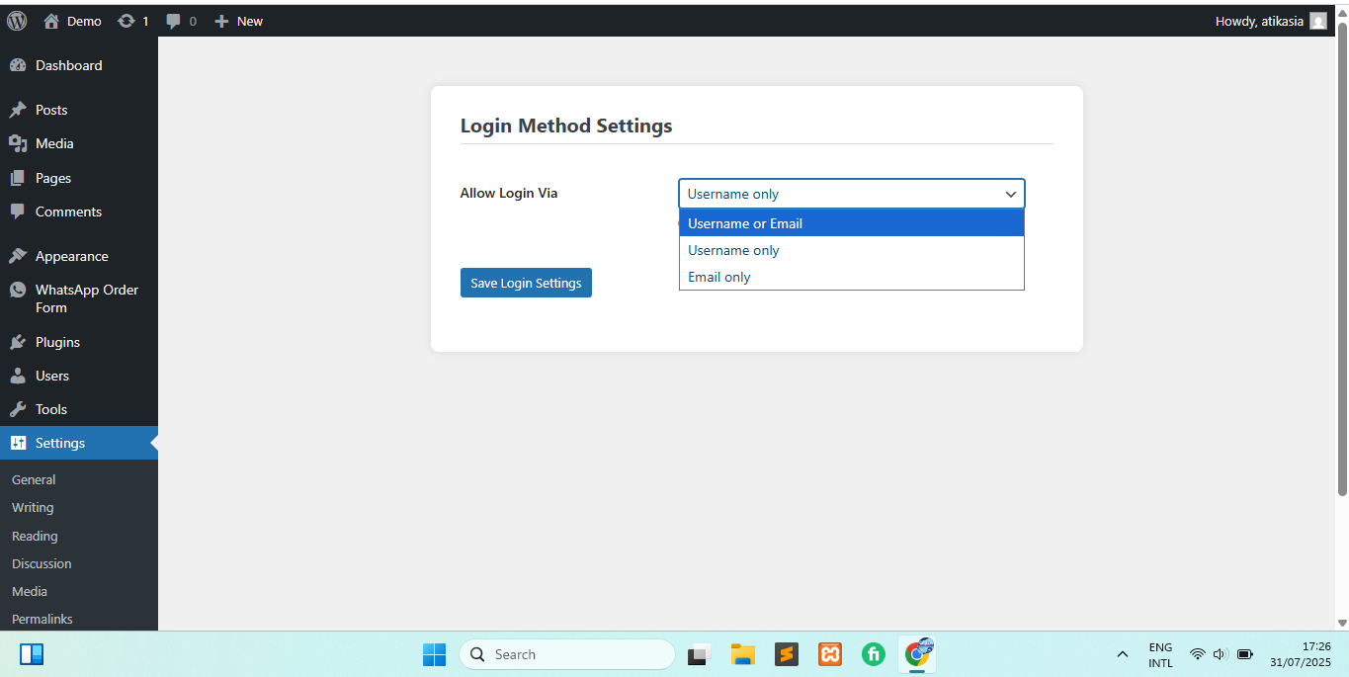1349x677 pixels.
Task: Show hidden tray icons chevron
Action: point(1122,654)
